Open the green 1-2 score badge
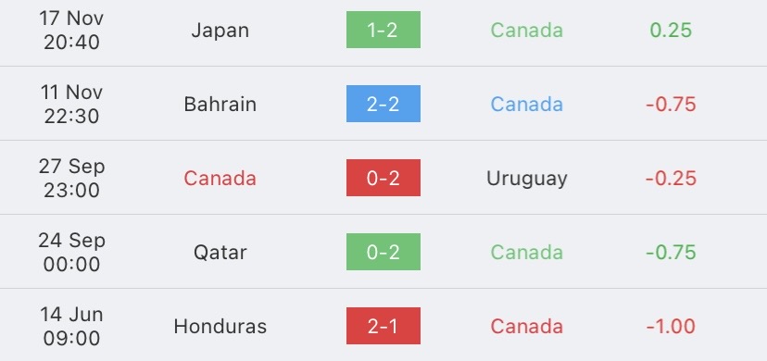The height and width of the screenshot is (361, 767). click(383, 30)
